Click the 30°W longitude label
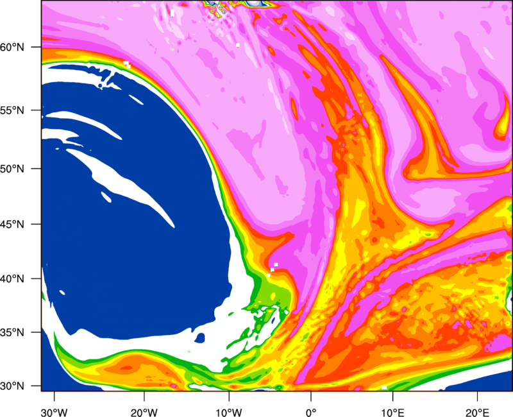The height and width of the screenshot is (417, 513). [x=54, y=413]
